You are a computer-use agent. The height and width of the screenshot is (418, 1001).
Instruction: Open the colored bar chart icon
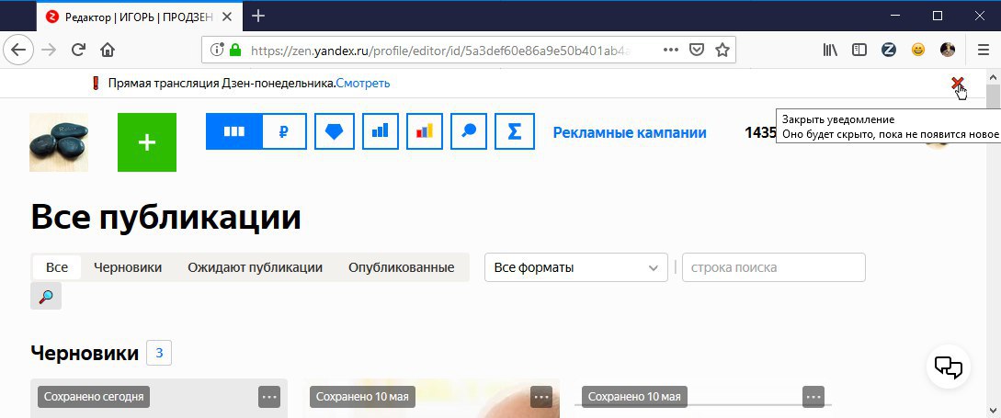point(425,131)
